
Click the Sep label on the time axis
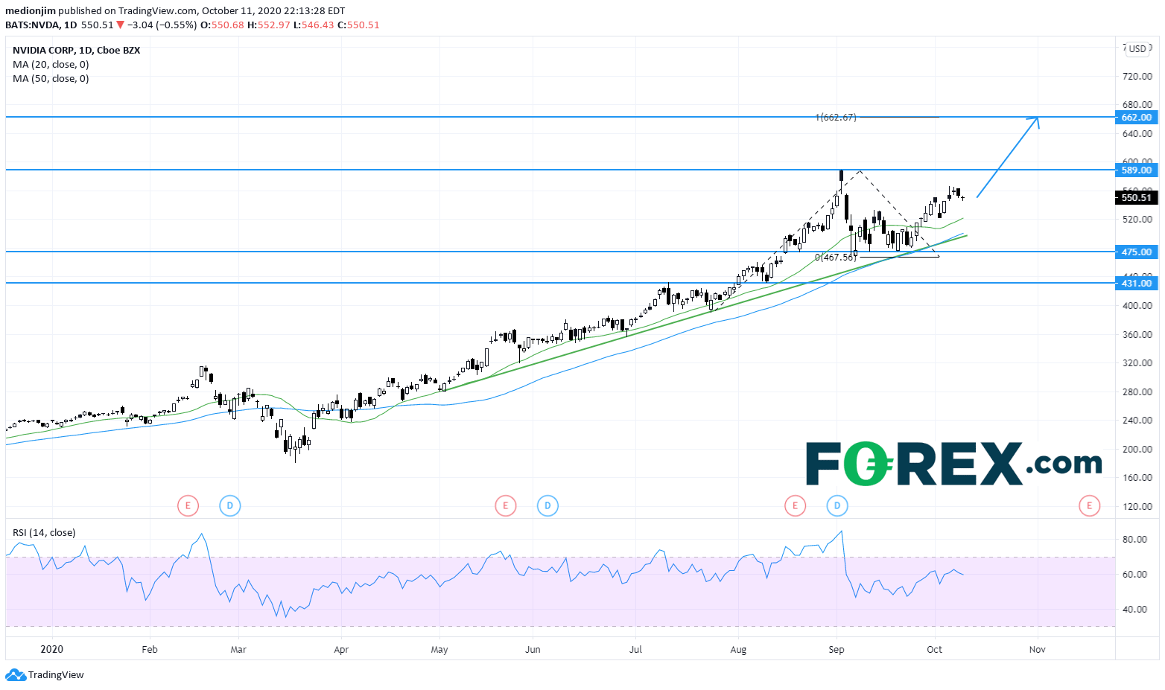(x=837, y=650)
